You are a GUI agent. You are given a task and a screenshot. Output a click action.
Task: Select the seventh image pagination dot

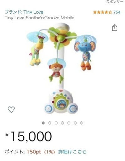point(81,123)
